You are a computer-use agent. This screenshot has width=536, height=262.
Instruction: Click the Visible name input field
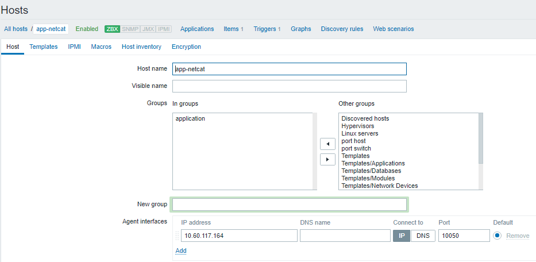tap(289, 86)
